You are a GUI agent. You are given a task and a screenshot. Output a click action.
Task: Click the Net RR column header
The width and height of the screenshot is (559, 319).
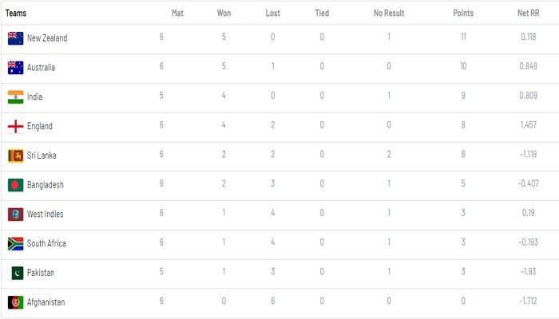coord(528,13)
